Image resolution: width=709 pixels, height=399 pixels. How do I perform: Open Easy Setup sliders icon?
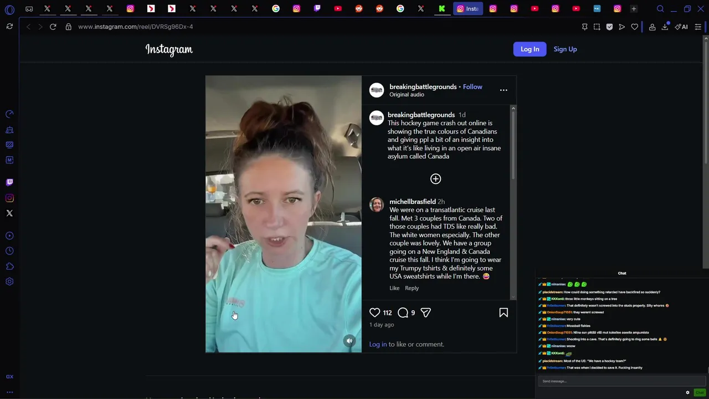698,27
